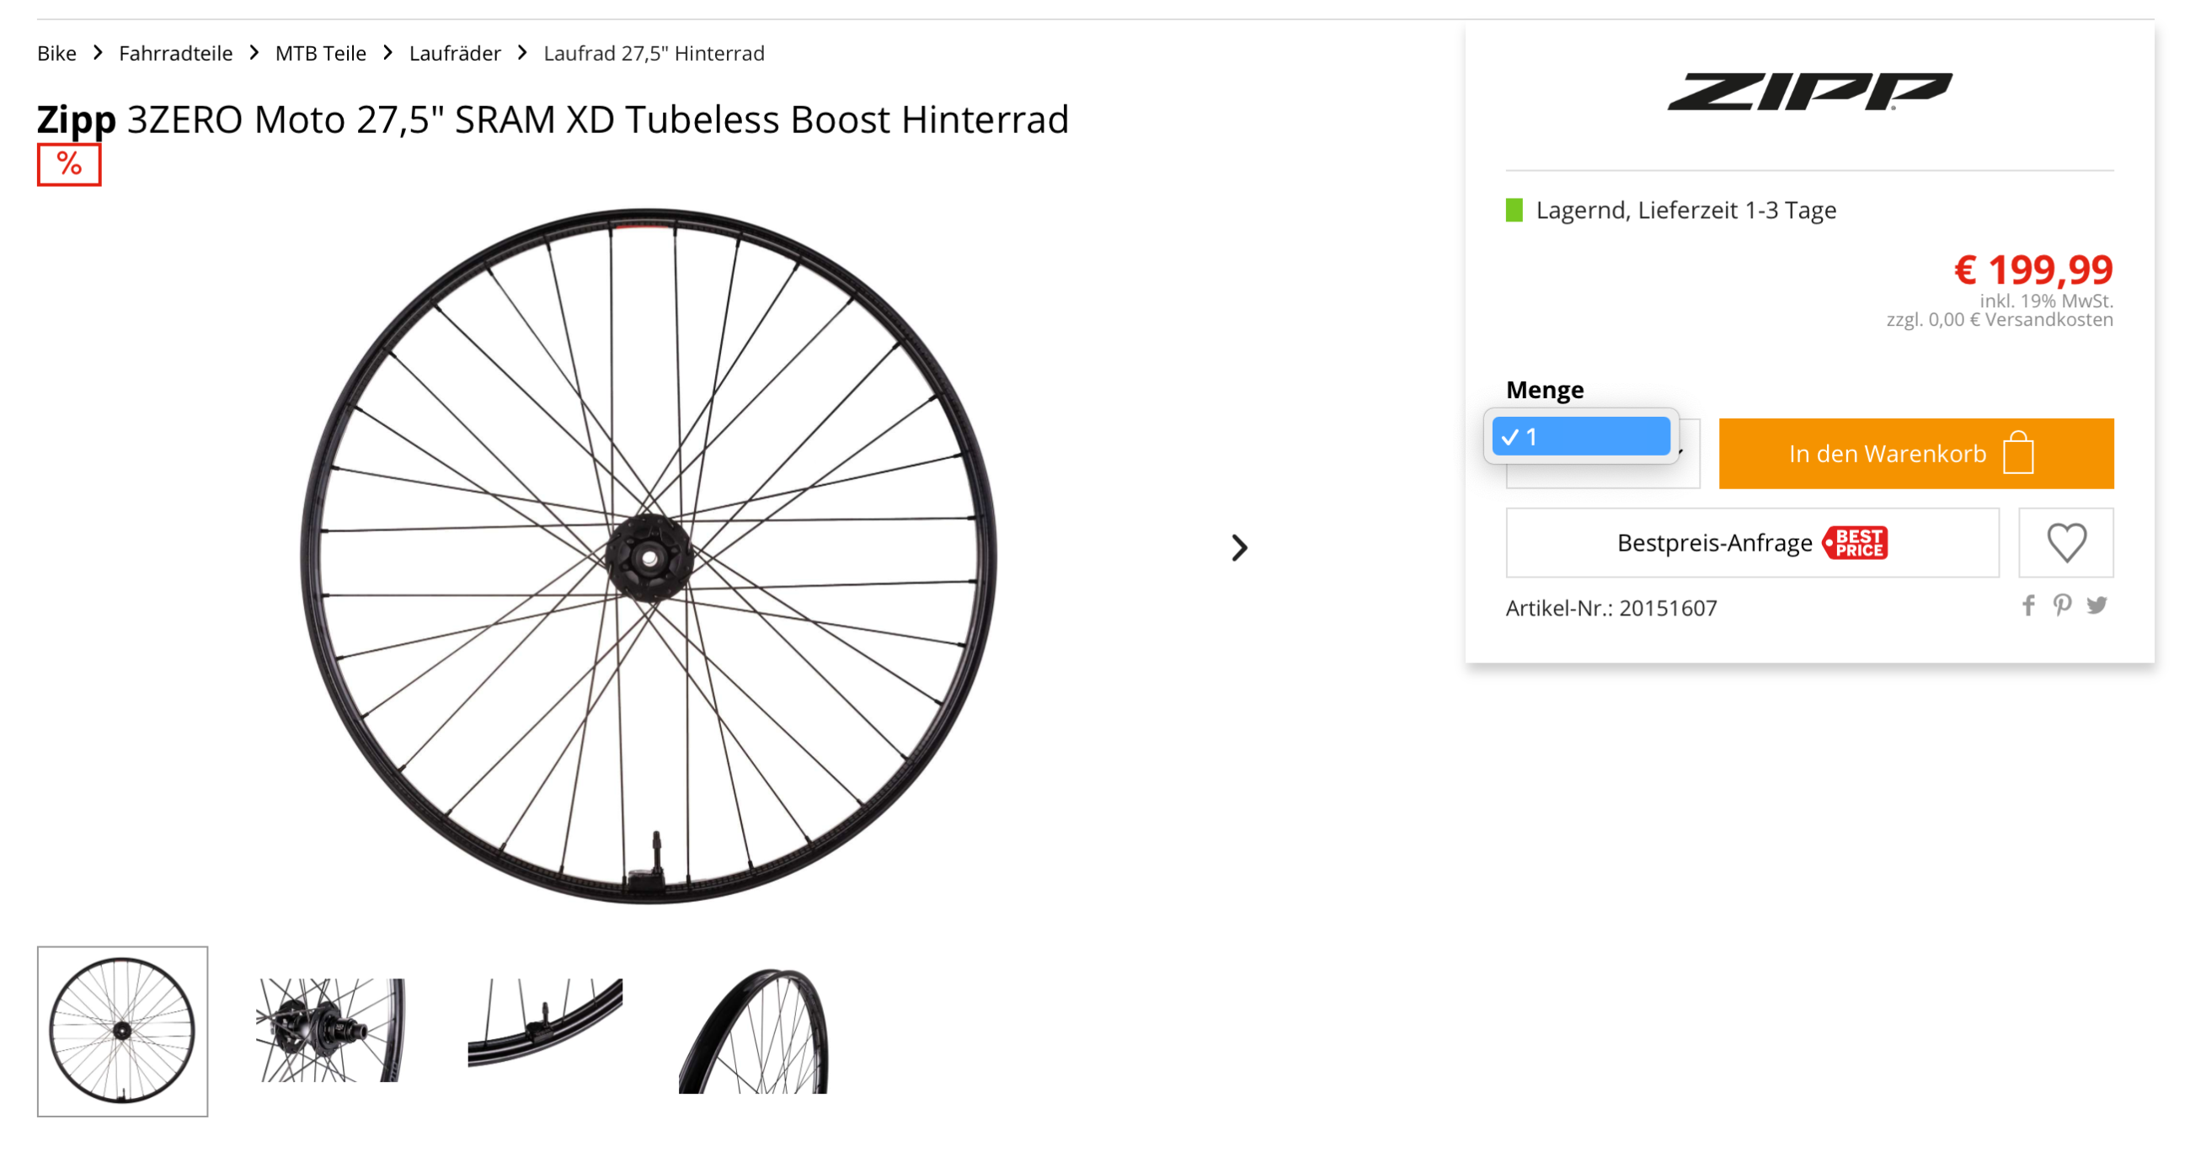View the valve rim detail thumbnail

[x=545, y=1023]
